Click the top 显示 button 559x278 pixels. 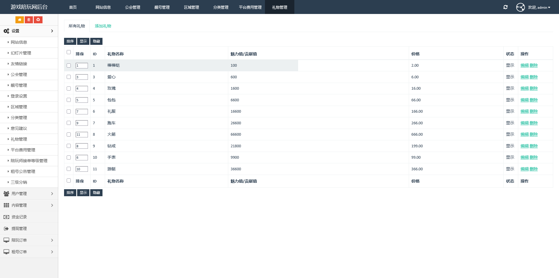coord(83,41)
